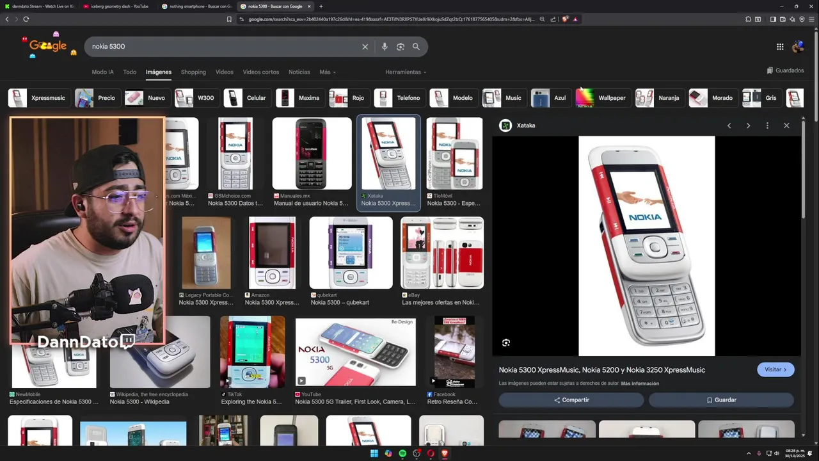Clear the search box with the X icon
819x461 pixels.
point(365,47)
